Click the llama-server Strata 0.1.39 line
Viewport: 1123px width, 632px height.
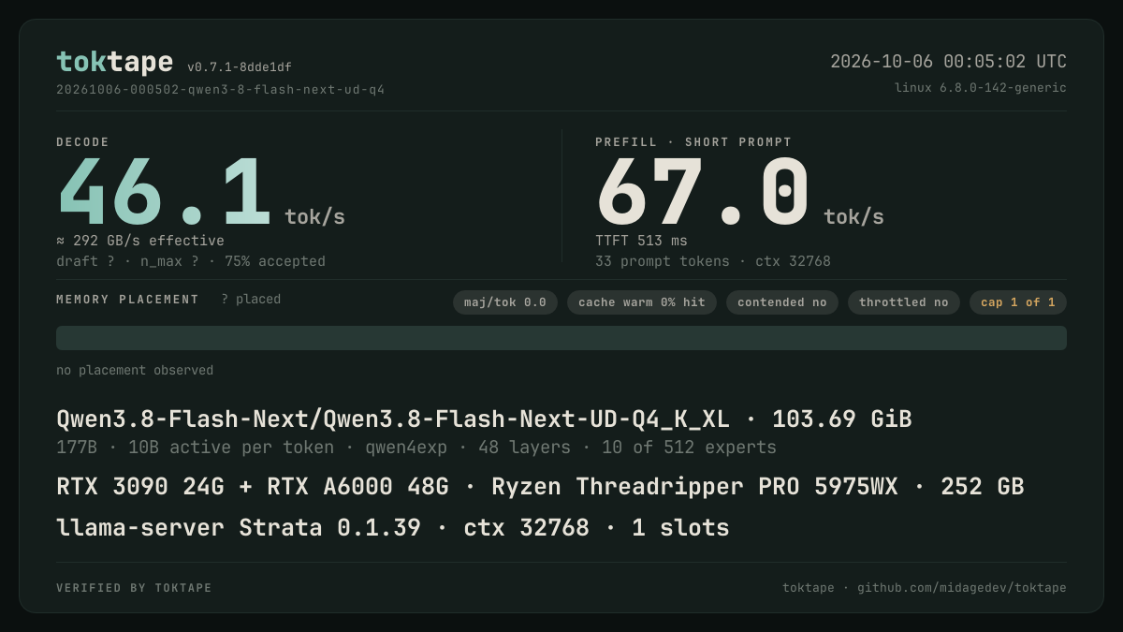393,528
